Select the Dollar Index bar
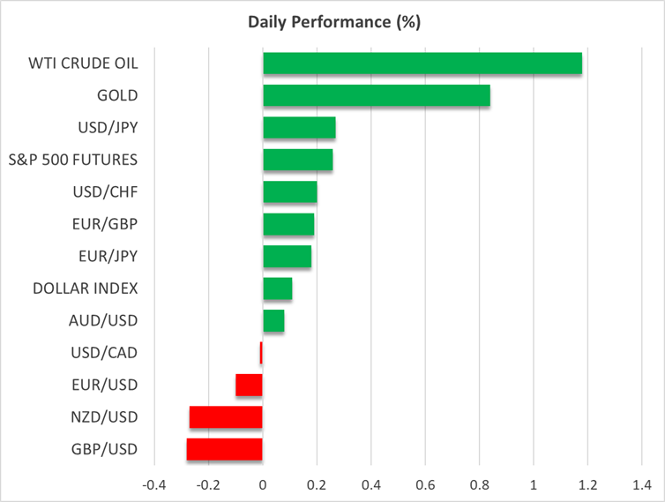This screenshot has width=665, height=502. (x=277, y=288)
